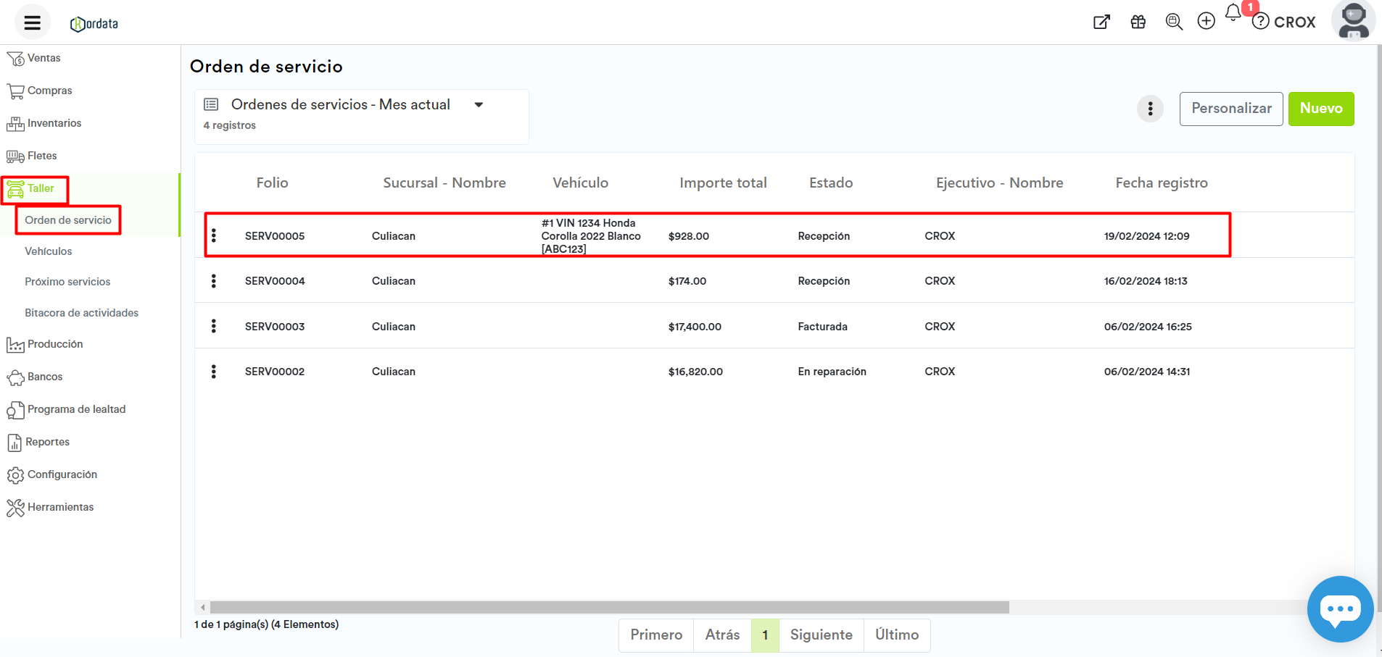
Task: Open row options for SERV00005
Action: point(214,236)
